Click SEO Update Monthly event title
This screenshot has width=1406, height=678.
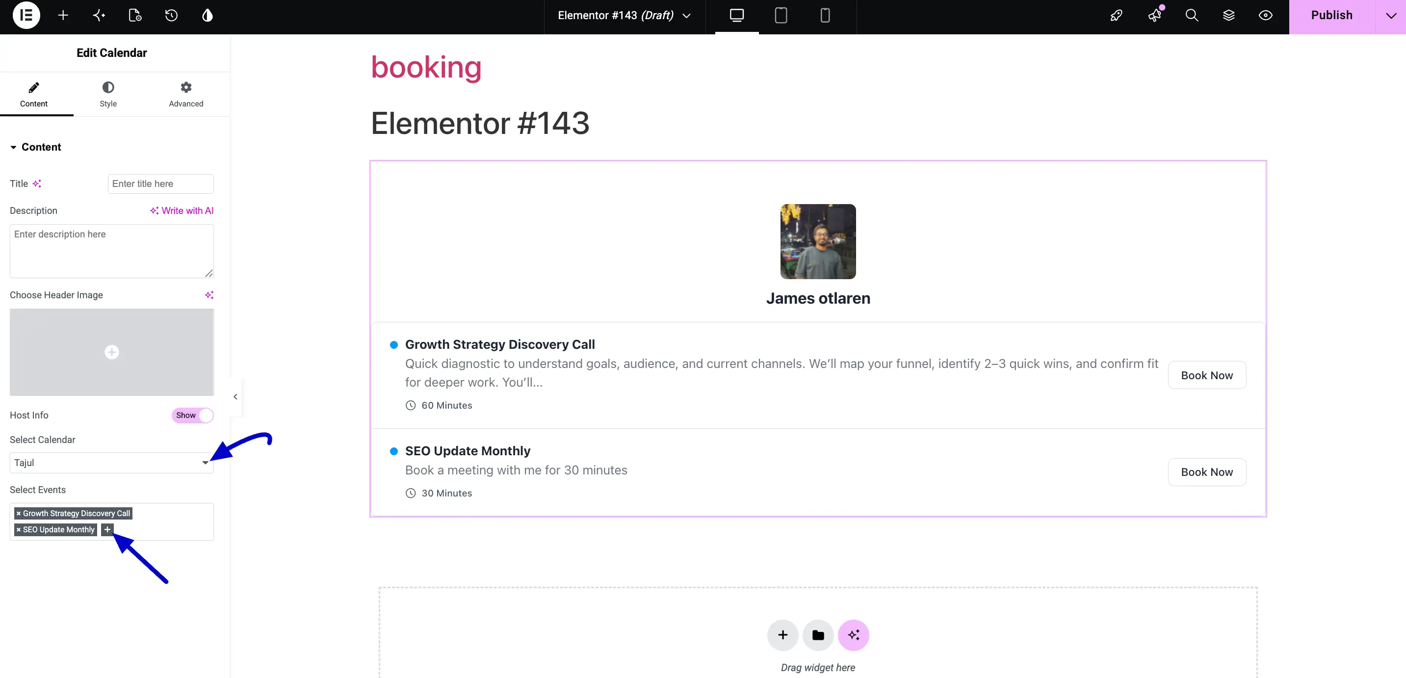[468, 451]
